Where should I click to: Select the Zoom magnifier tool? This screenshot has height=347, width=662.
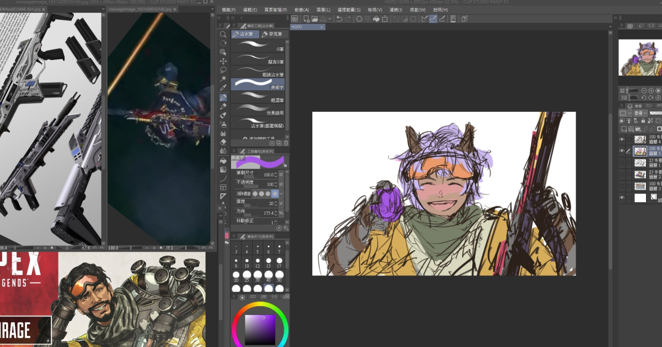(x=223, y=34)
